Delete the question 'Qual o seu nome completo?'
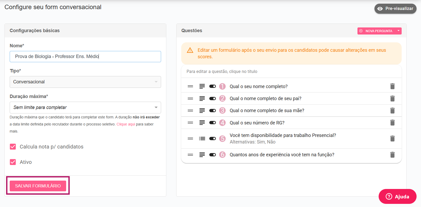This screenshot has width=421, height=207. click(392, 86)
